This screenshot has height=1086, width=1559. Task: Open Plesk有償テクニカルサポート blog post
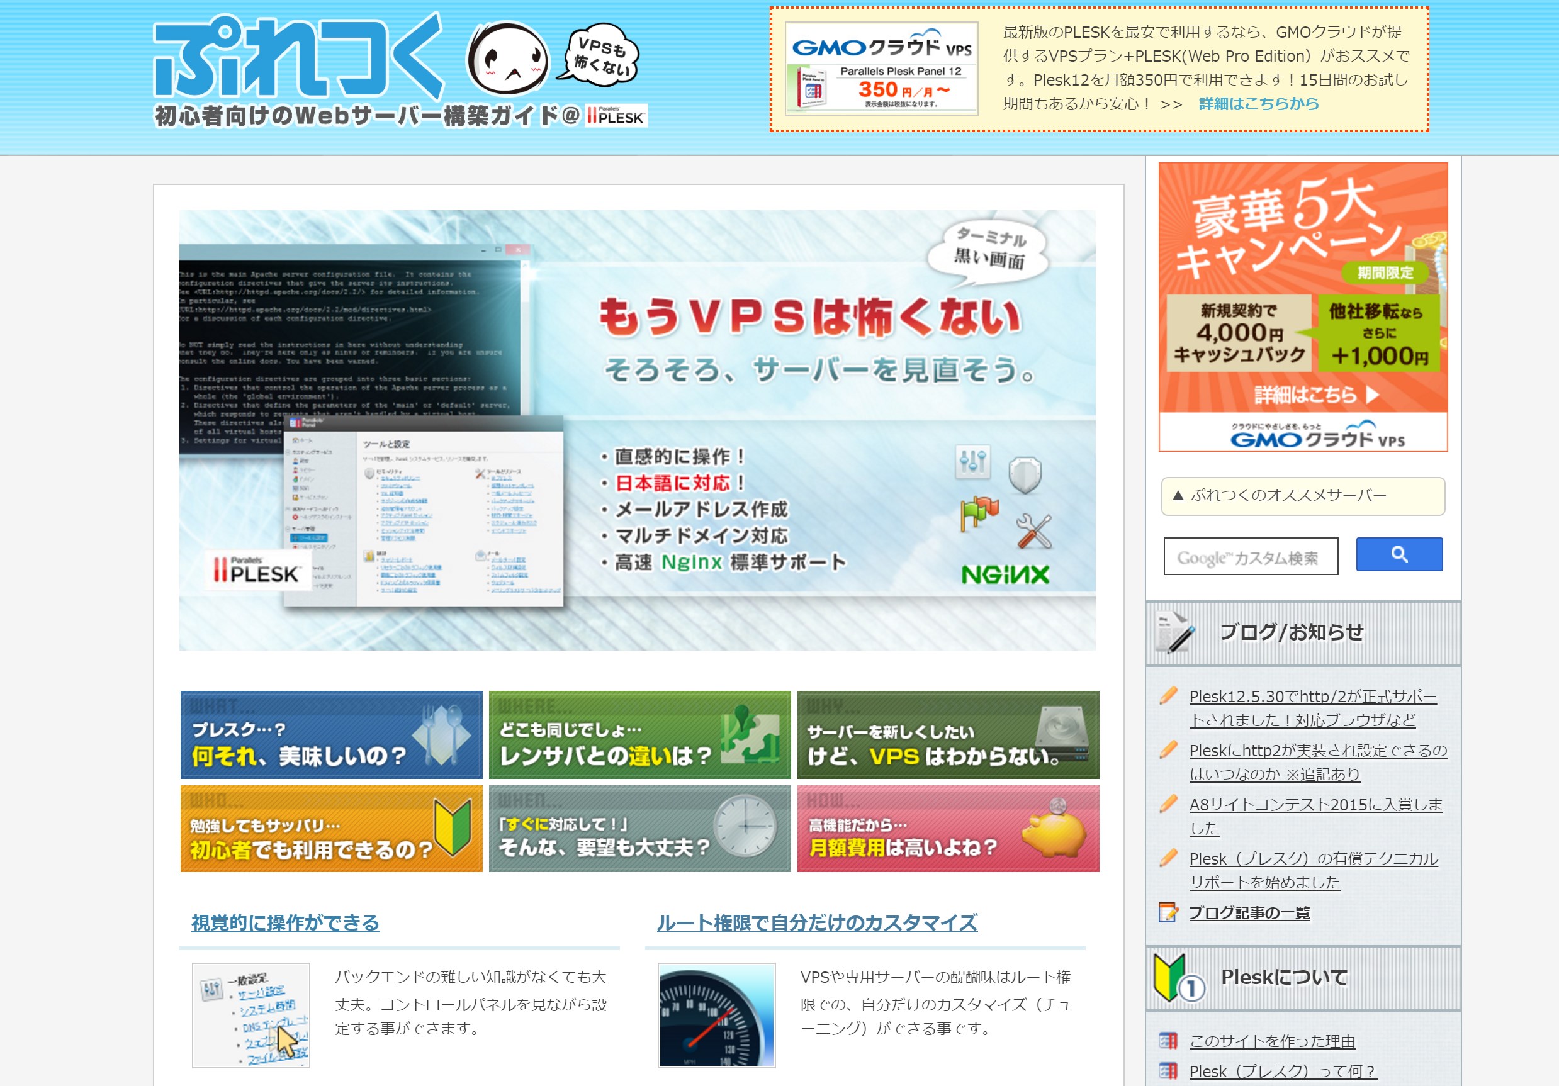point(1313,871)
